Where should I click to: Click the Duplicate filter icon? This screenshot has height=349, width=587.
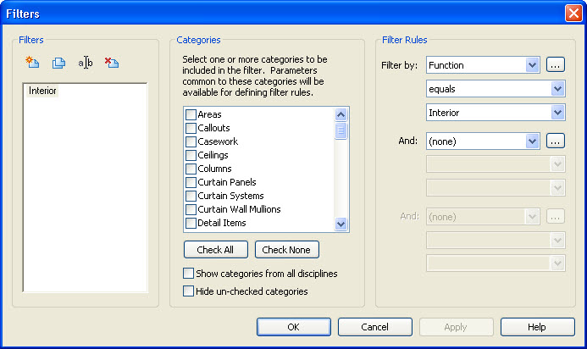[x=58, y=63]
